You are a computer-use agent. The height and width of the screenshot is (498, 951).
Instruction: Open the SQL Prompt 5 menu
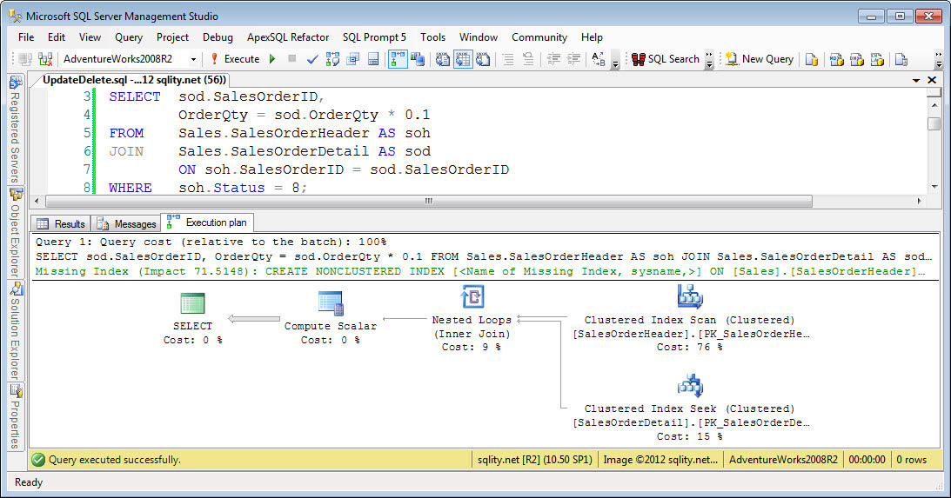tap(374, 37)
